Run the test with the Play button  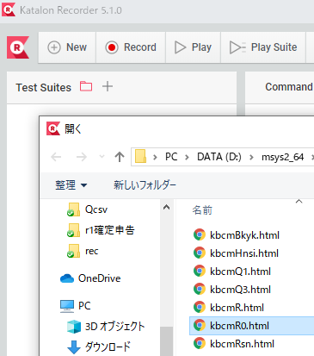pos(193,47)
